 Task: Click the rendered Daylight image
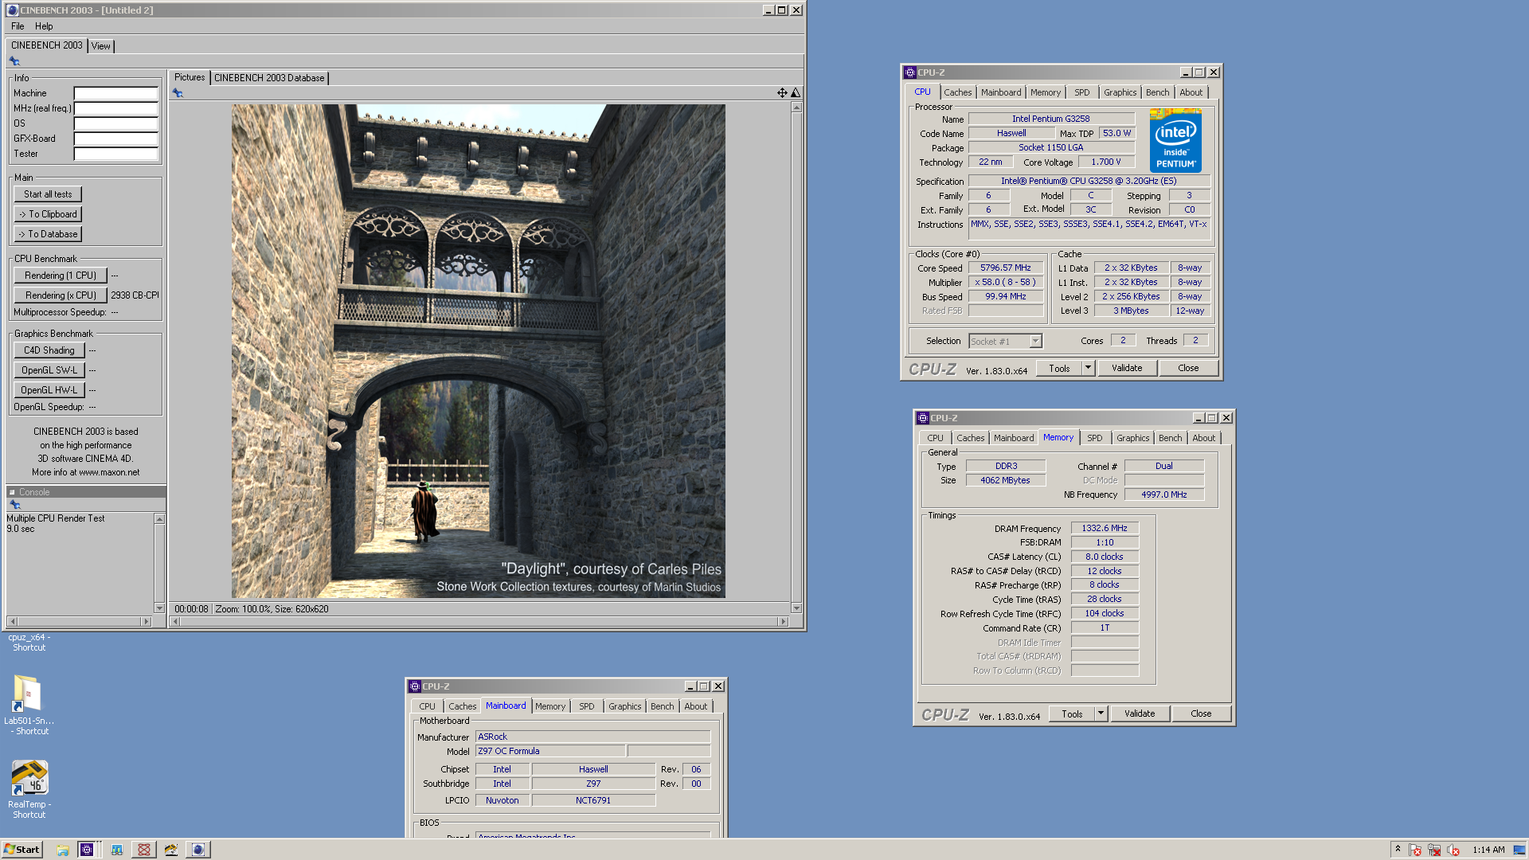tap(478, 351)
